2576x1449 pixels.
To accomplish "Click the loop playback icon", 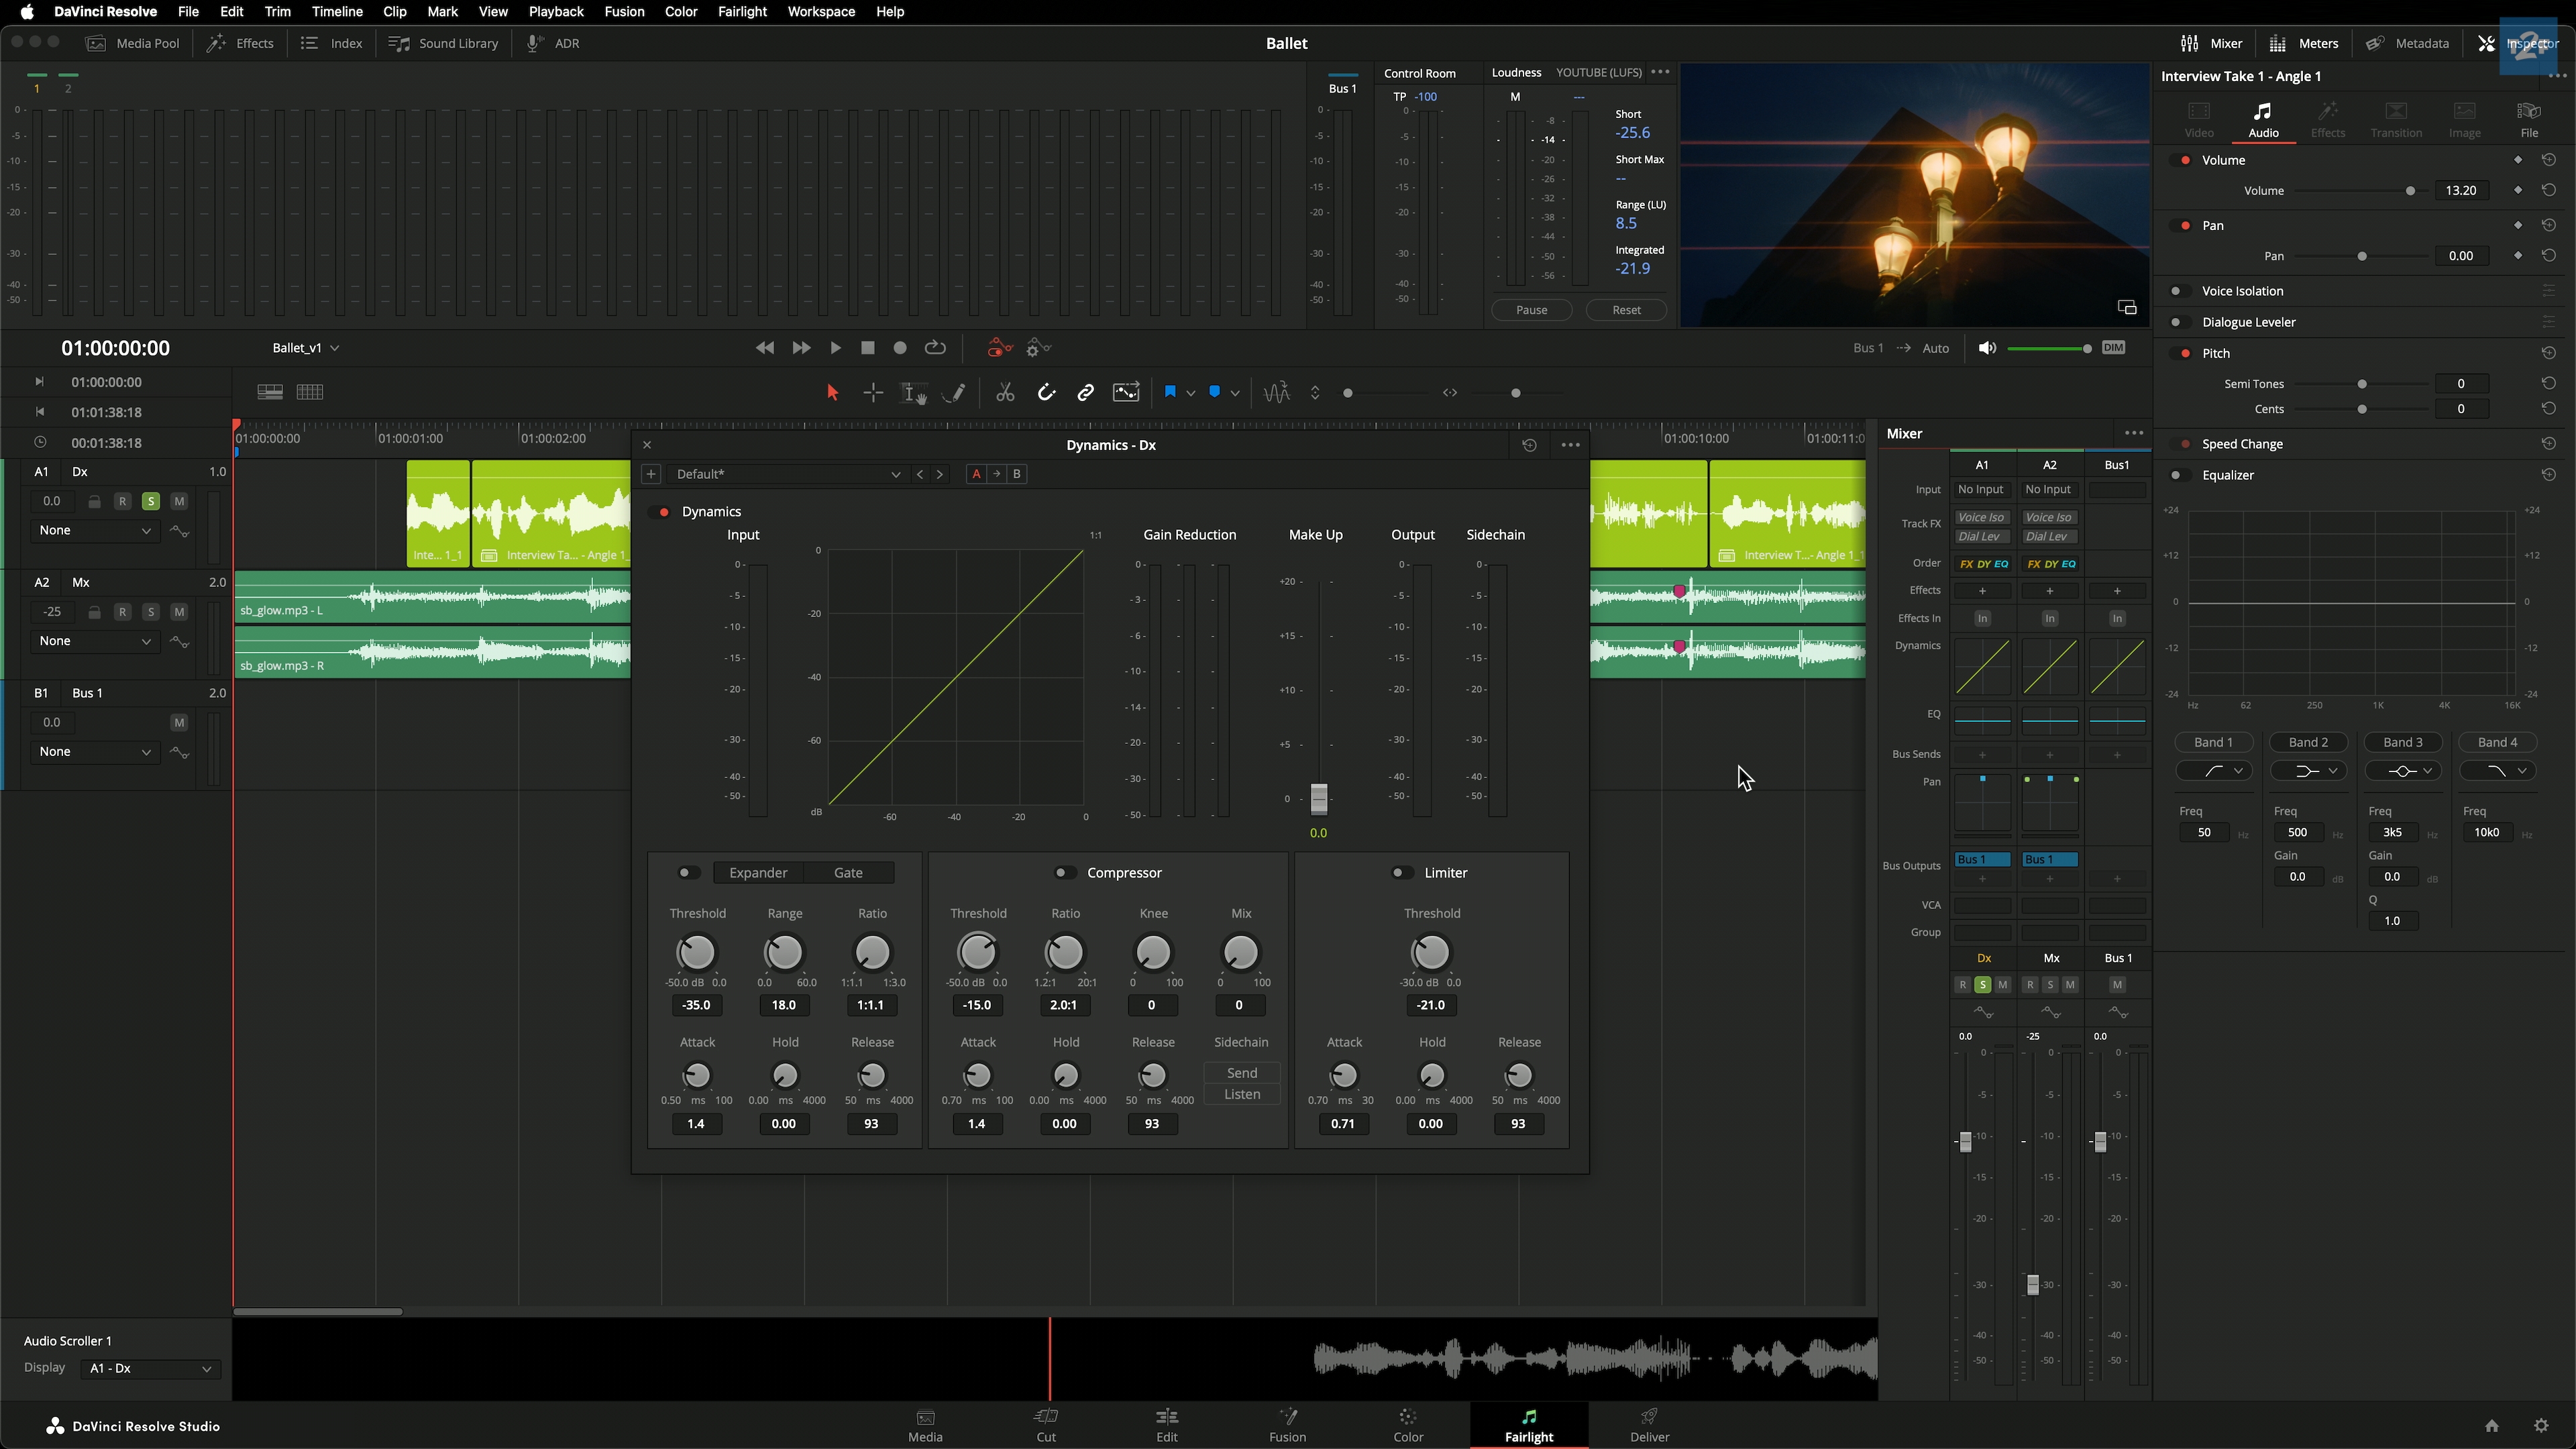I will (935, 348).
